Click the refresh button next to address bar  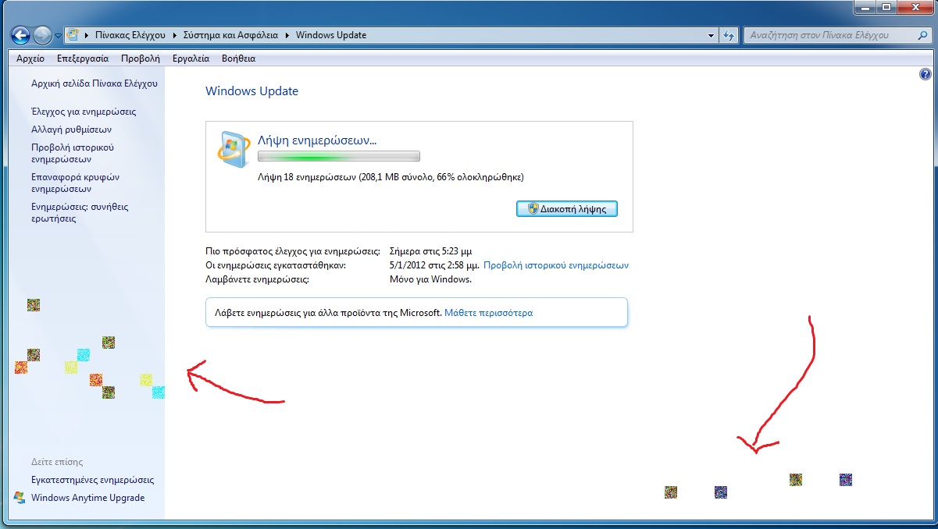tap(729, 35)
